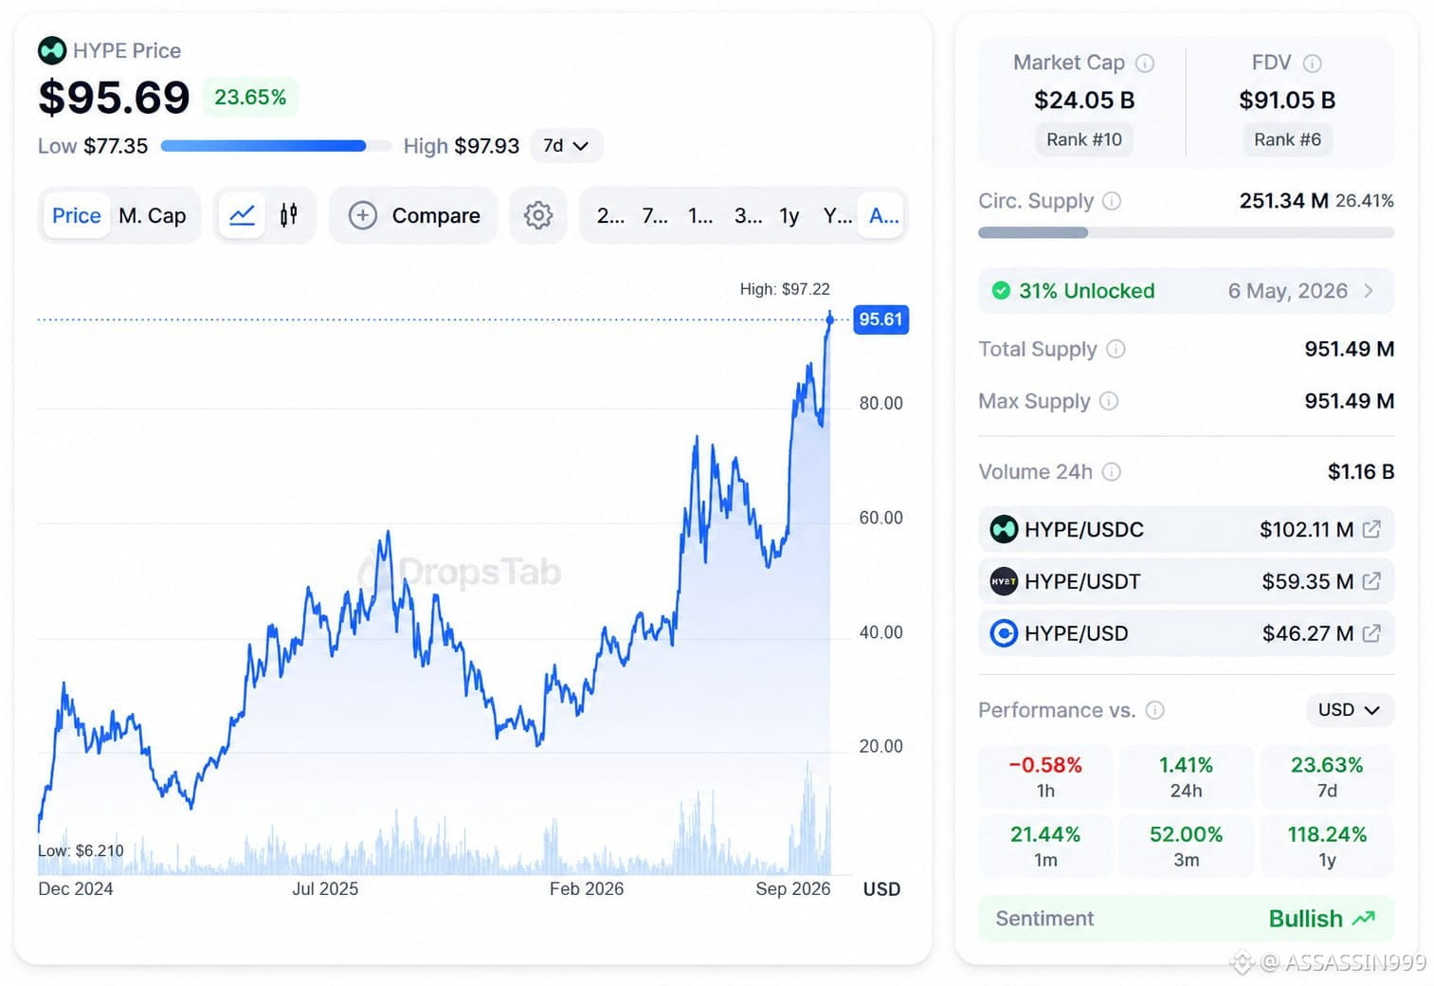
Task: Select the All time range tab
Action: pos(883,215)
